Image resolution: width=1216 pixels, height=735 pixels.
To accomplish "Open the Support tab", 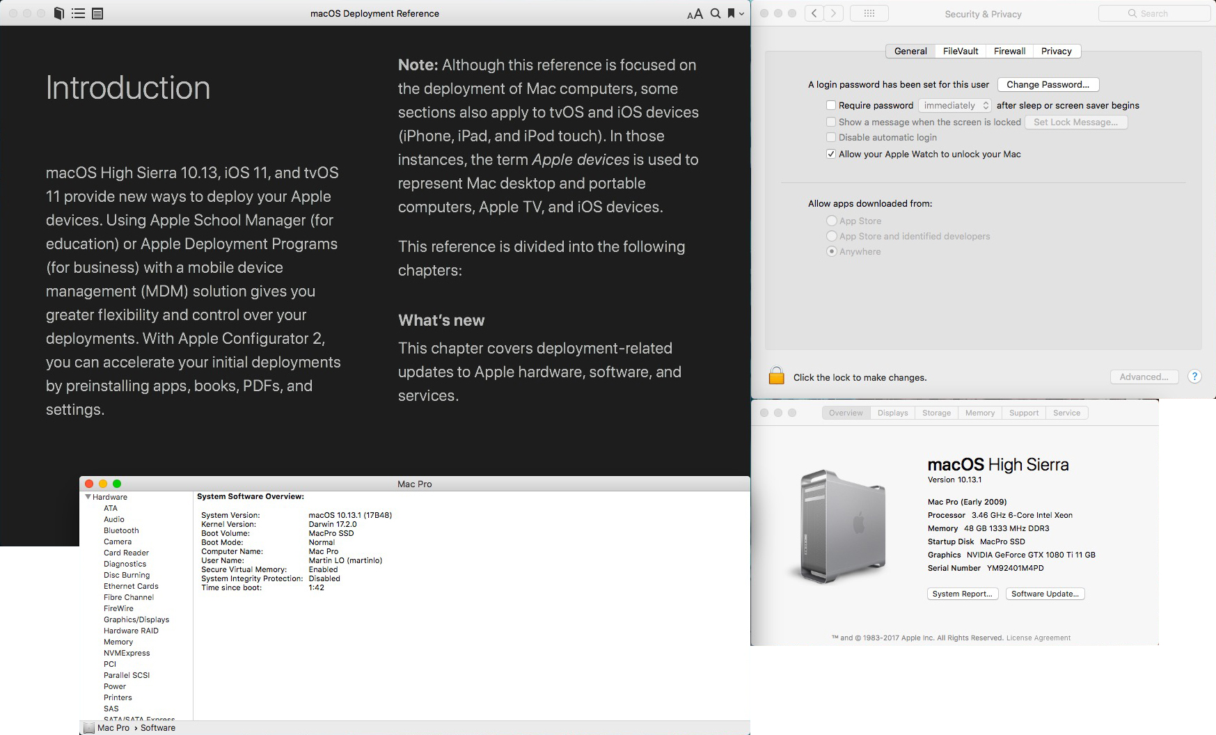I will click(1024, 413).
